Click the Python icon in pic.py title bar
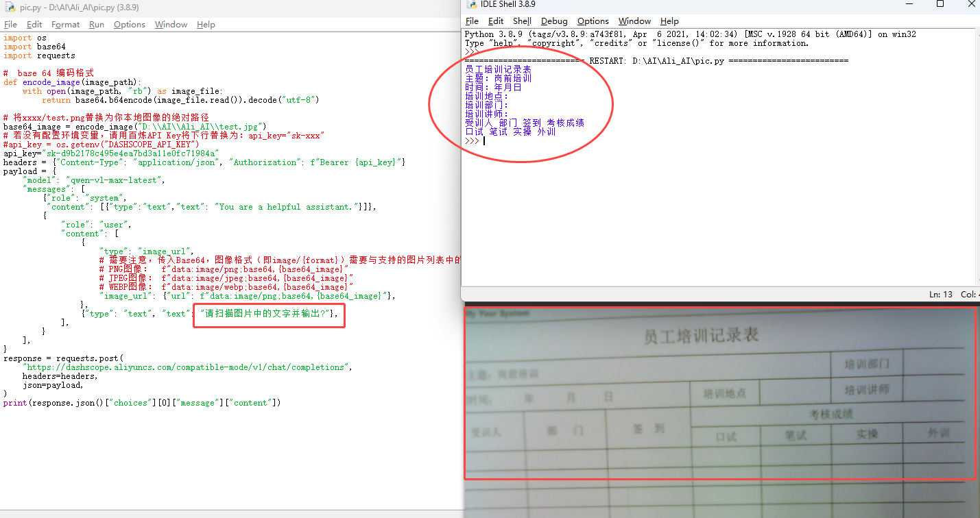 (x=9, y=6)
